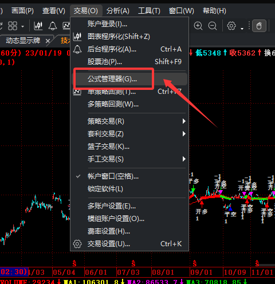Open 多账户设置(E)... menu entry
The width and height of the screenshot is (275, 284).
coord(129,206)
